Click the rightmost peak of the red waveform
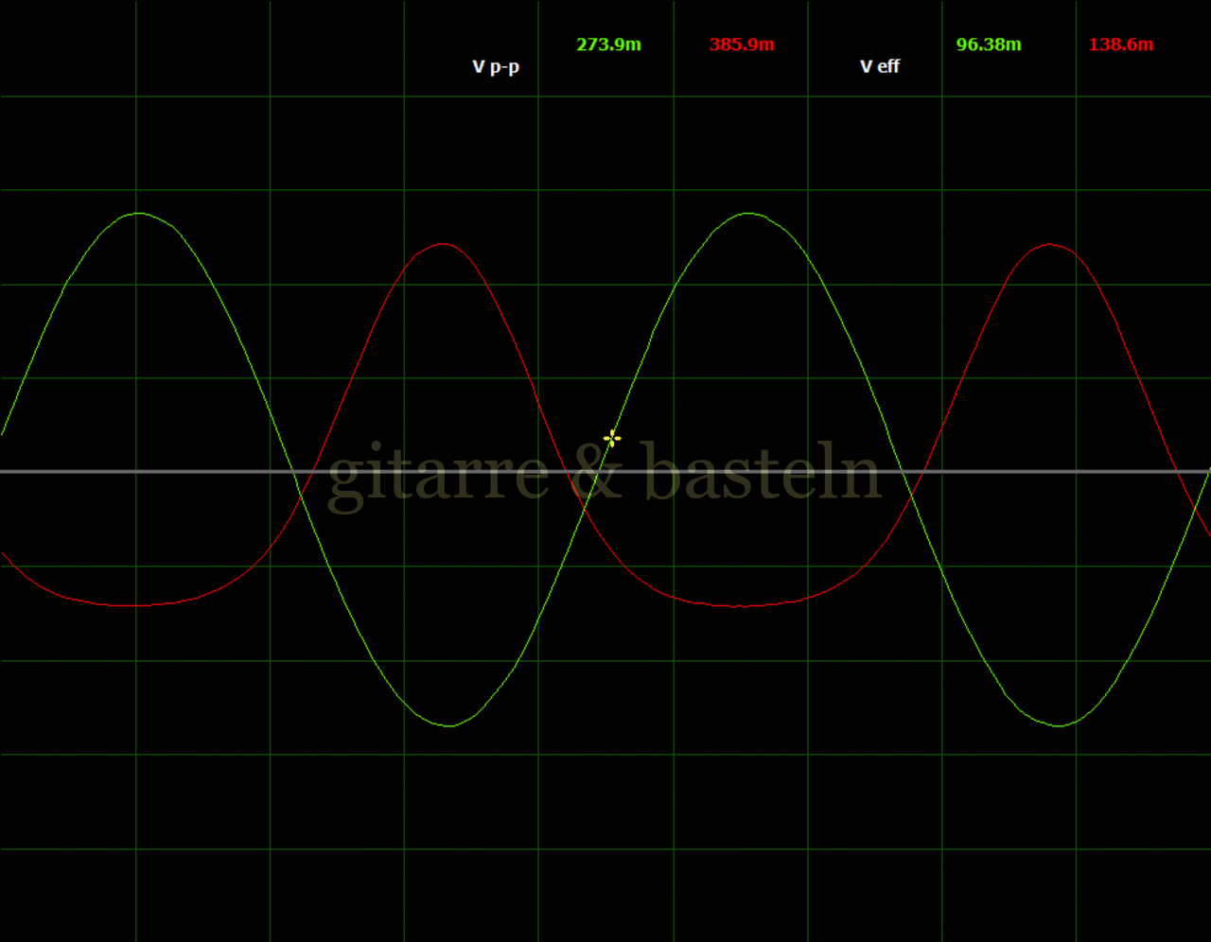This screenshot has width=1211, height=942. click(1048, 245)
